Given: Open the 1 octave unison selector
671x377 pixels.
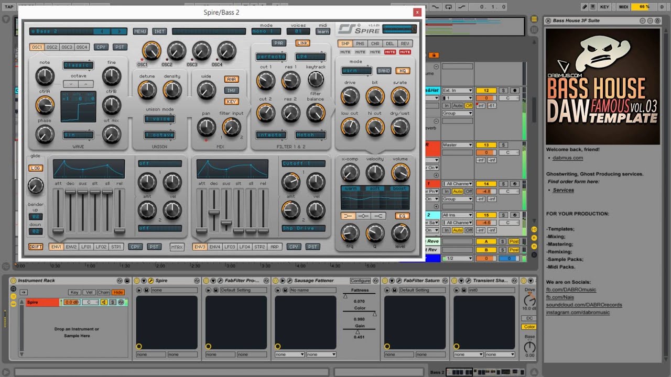Looking at the screenshot, I should point(159,135).
